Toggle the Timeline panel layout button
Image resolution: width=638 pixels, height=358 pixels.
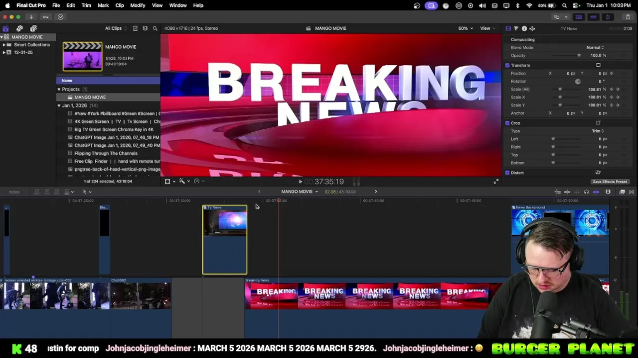pos(593,17)
